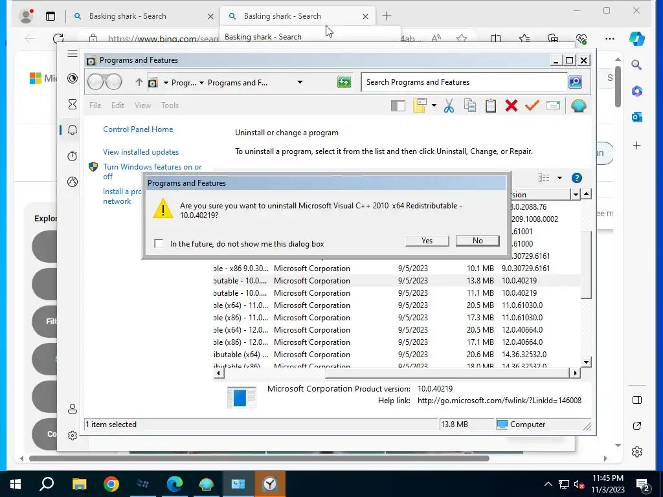This screenshot has height=497, width=663.
Task: Click the orange checkmark Properties icon
Action: coord(532,105)
